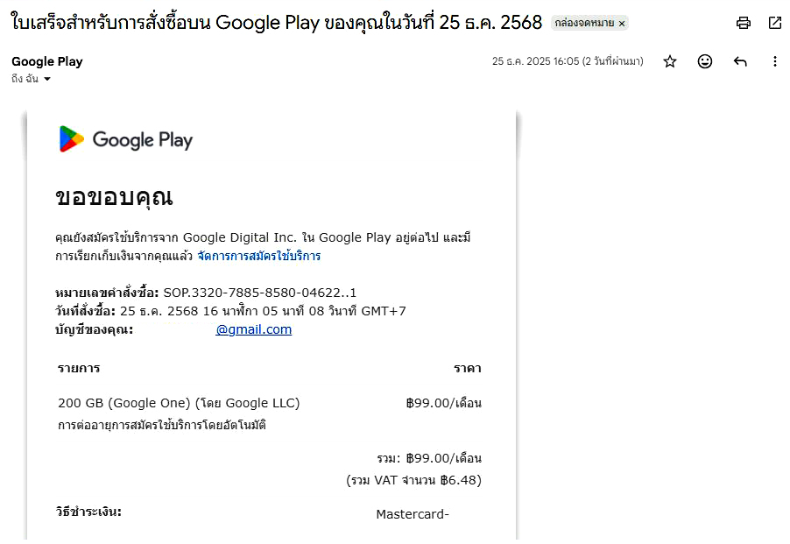Open the email in a new window
The height and width of the screenshot is (544, 790).
pyautogui.click(x=775, y=23)
